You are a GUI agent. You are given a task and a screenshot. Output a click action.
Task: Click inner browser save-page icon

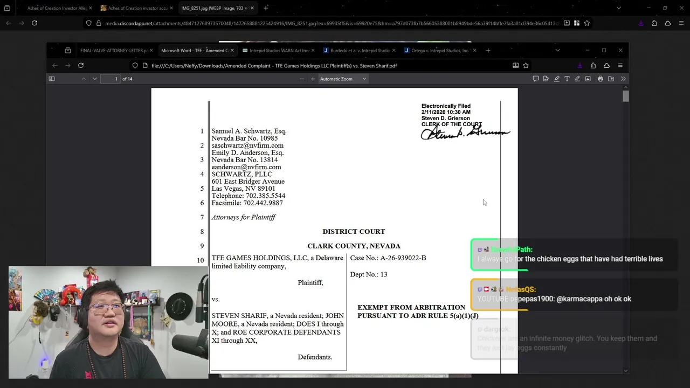point(515,66)
